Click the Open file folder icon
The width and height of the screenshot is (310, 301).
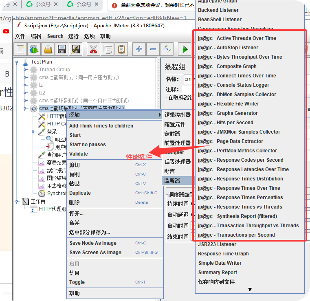(x=48, y=49)
